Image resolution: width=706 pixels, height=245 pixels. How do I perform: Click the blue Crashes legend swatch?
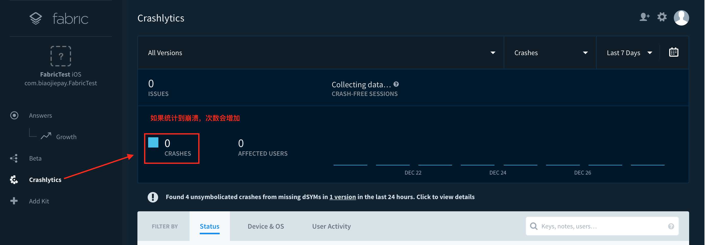click(x=153, y=142)
